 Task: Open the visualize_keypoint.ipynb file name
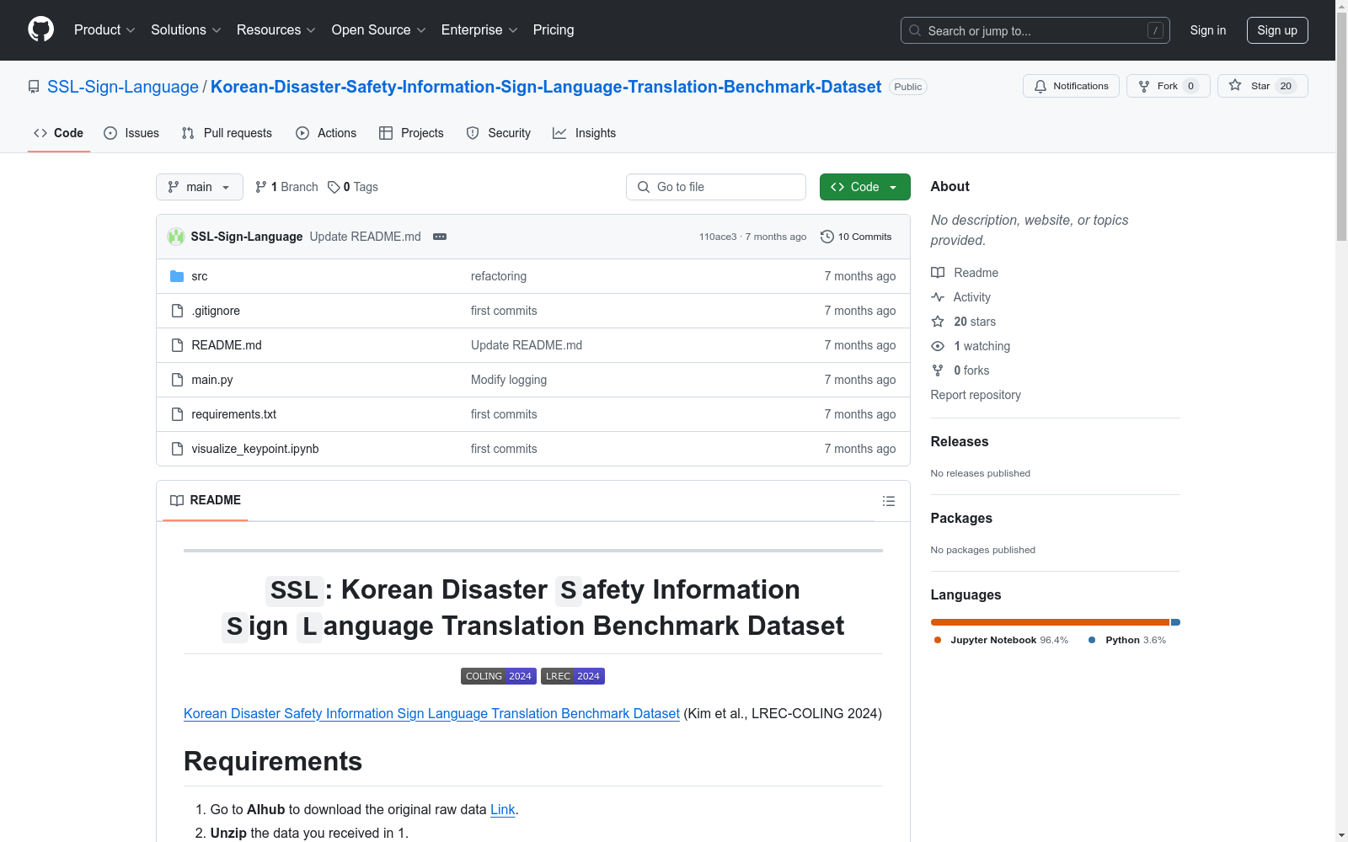255,449
